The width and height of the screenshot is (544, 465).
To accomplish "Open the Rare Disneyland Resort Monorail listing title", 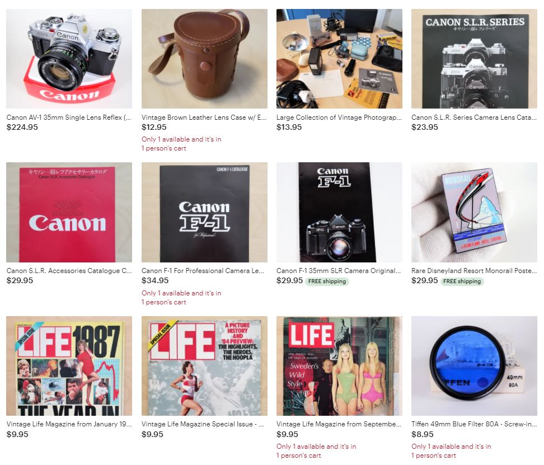I will (x=474, y=271).
